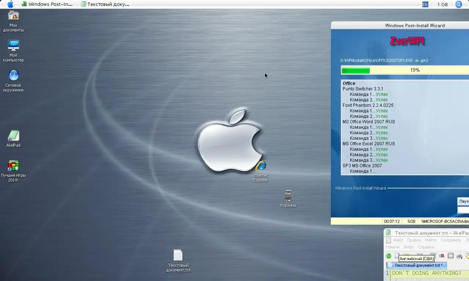Click the 1:08 clock in top bar
Image resolution: width=469 pixels, height=281 pixels.
tap(442, 4)
